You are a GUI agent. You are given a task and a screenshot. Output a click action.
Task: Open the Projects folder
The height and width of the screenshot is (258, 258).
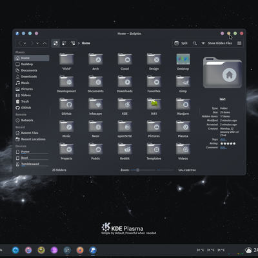pyautogui.click(x=66, y=151)
